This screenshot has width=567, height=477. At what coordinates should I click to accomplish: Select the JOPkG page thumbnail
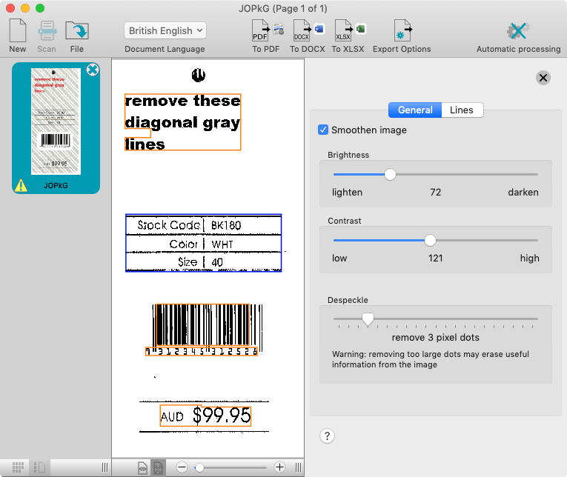pyautogui.click(x=56, y=128)
